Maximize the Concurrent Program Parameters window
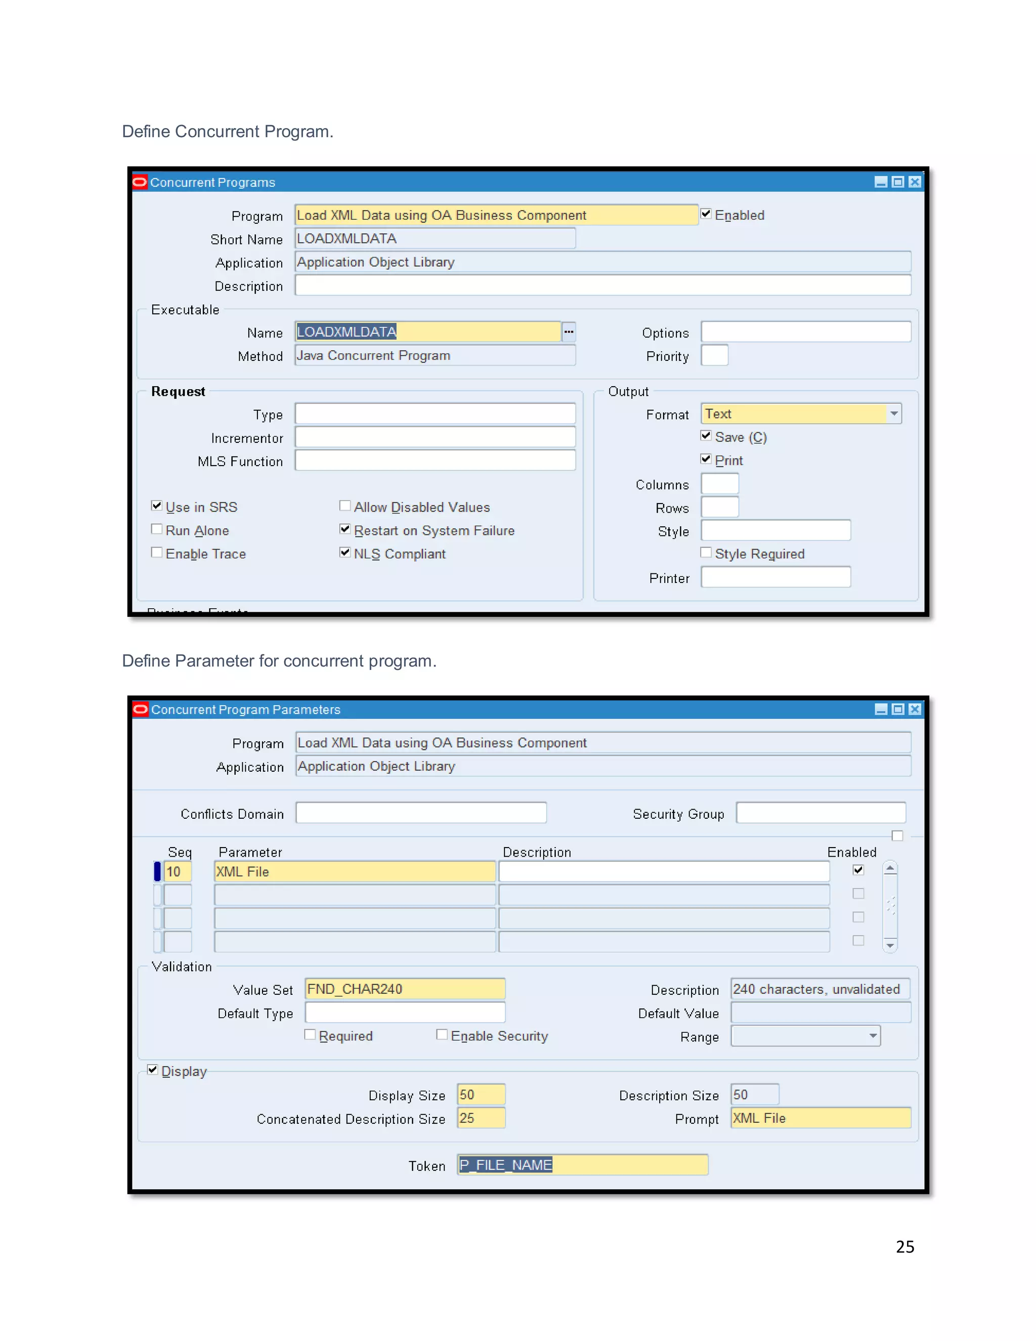Image resolution: width=1036 pixels, height=1341 pixels. coord(898,709)
